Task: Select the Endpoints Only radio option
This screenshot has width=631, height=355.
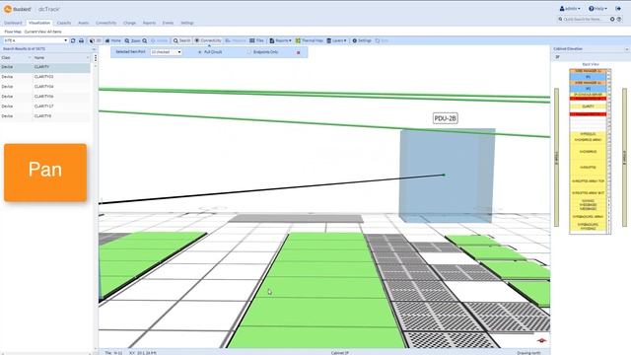Action: click(248, 52)
